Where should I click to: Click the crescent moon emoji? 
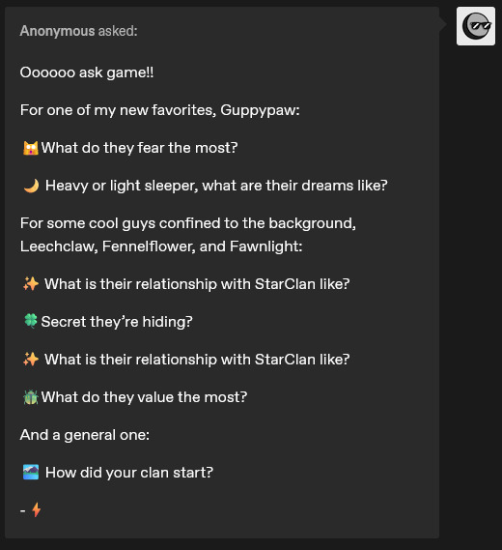31,186
